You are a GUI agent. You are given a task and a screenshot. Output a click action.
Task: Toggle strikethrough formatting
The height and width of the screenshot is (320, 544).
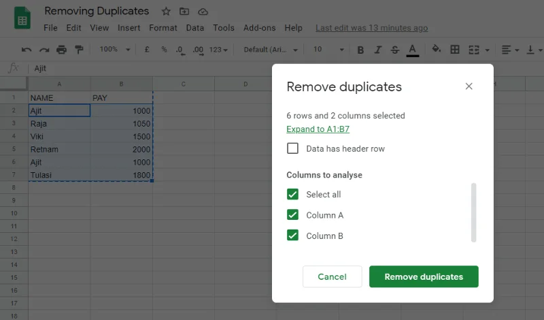[395, 50]
